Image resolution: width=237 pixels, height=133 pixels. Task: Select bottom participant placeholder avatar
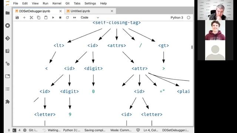point(215,50)
